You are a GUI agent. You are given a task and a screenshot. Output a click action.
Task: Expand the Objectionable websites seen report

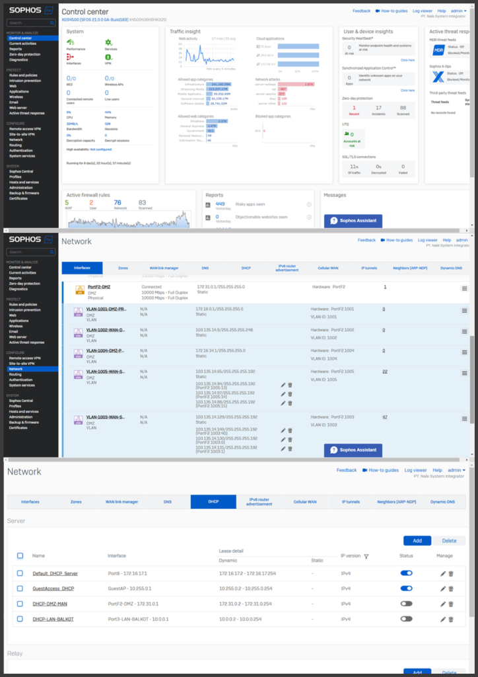pos(309,217)
